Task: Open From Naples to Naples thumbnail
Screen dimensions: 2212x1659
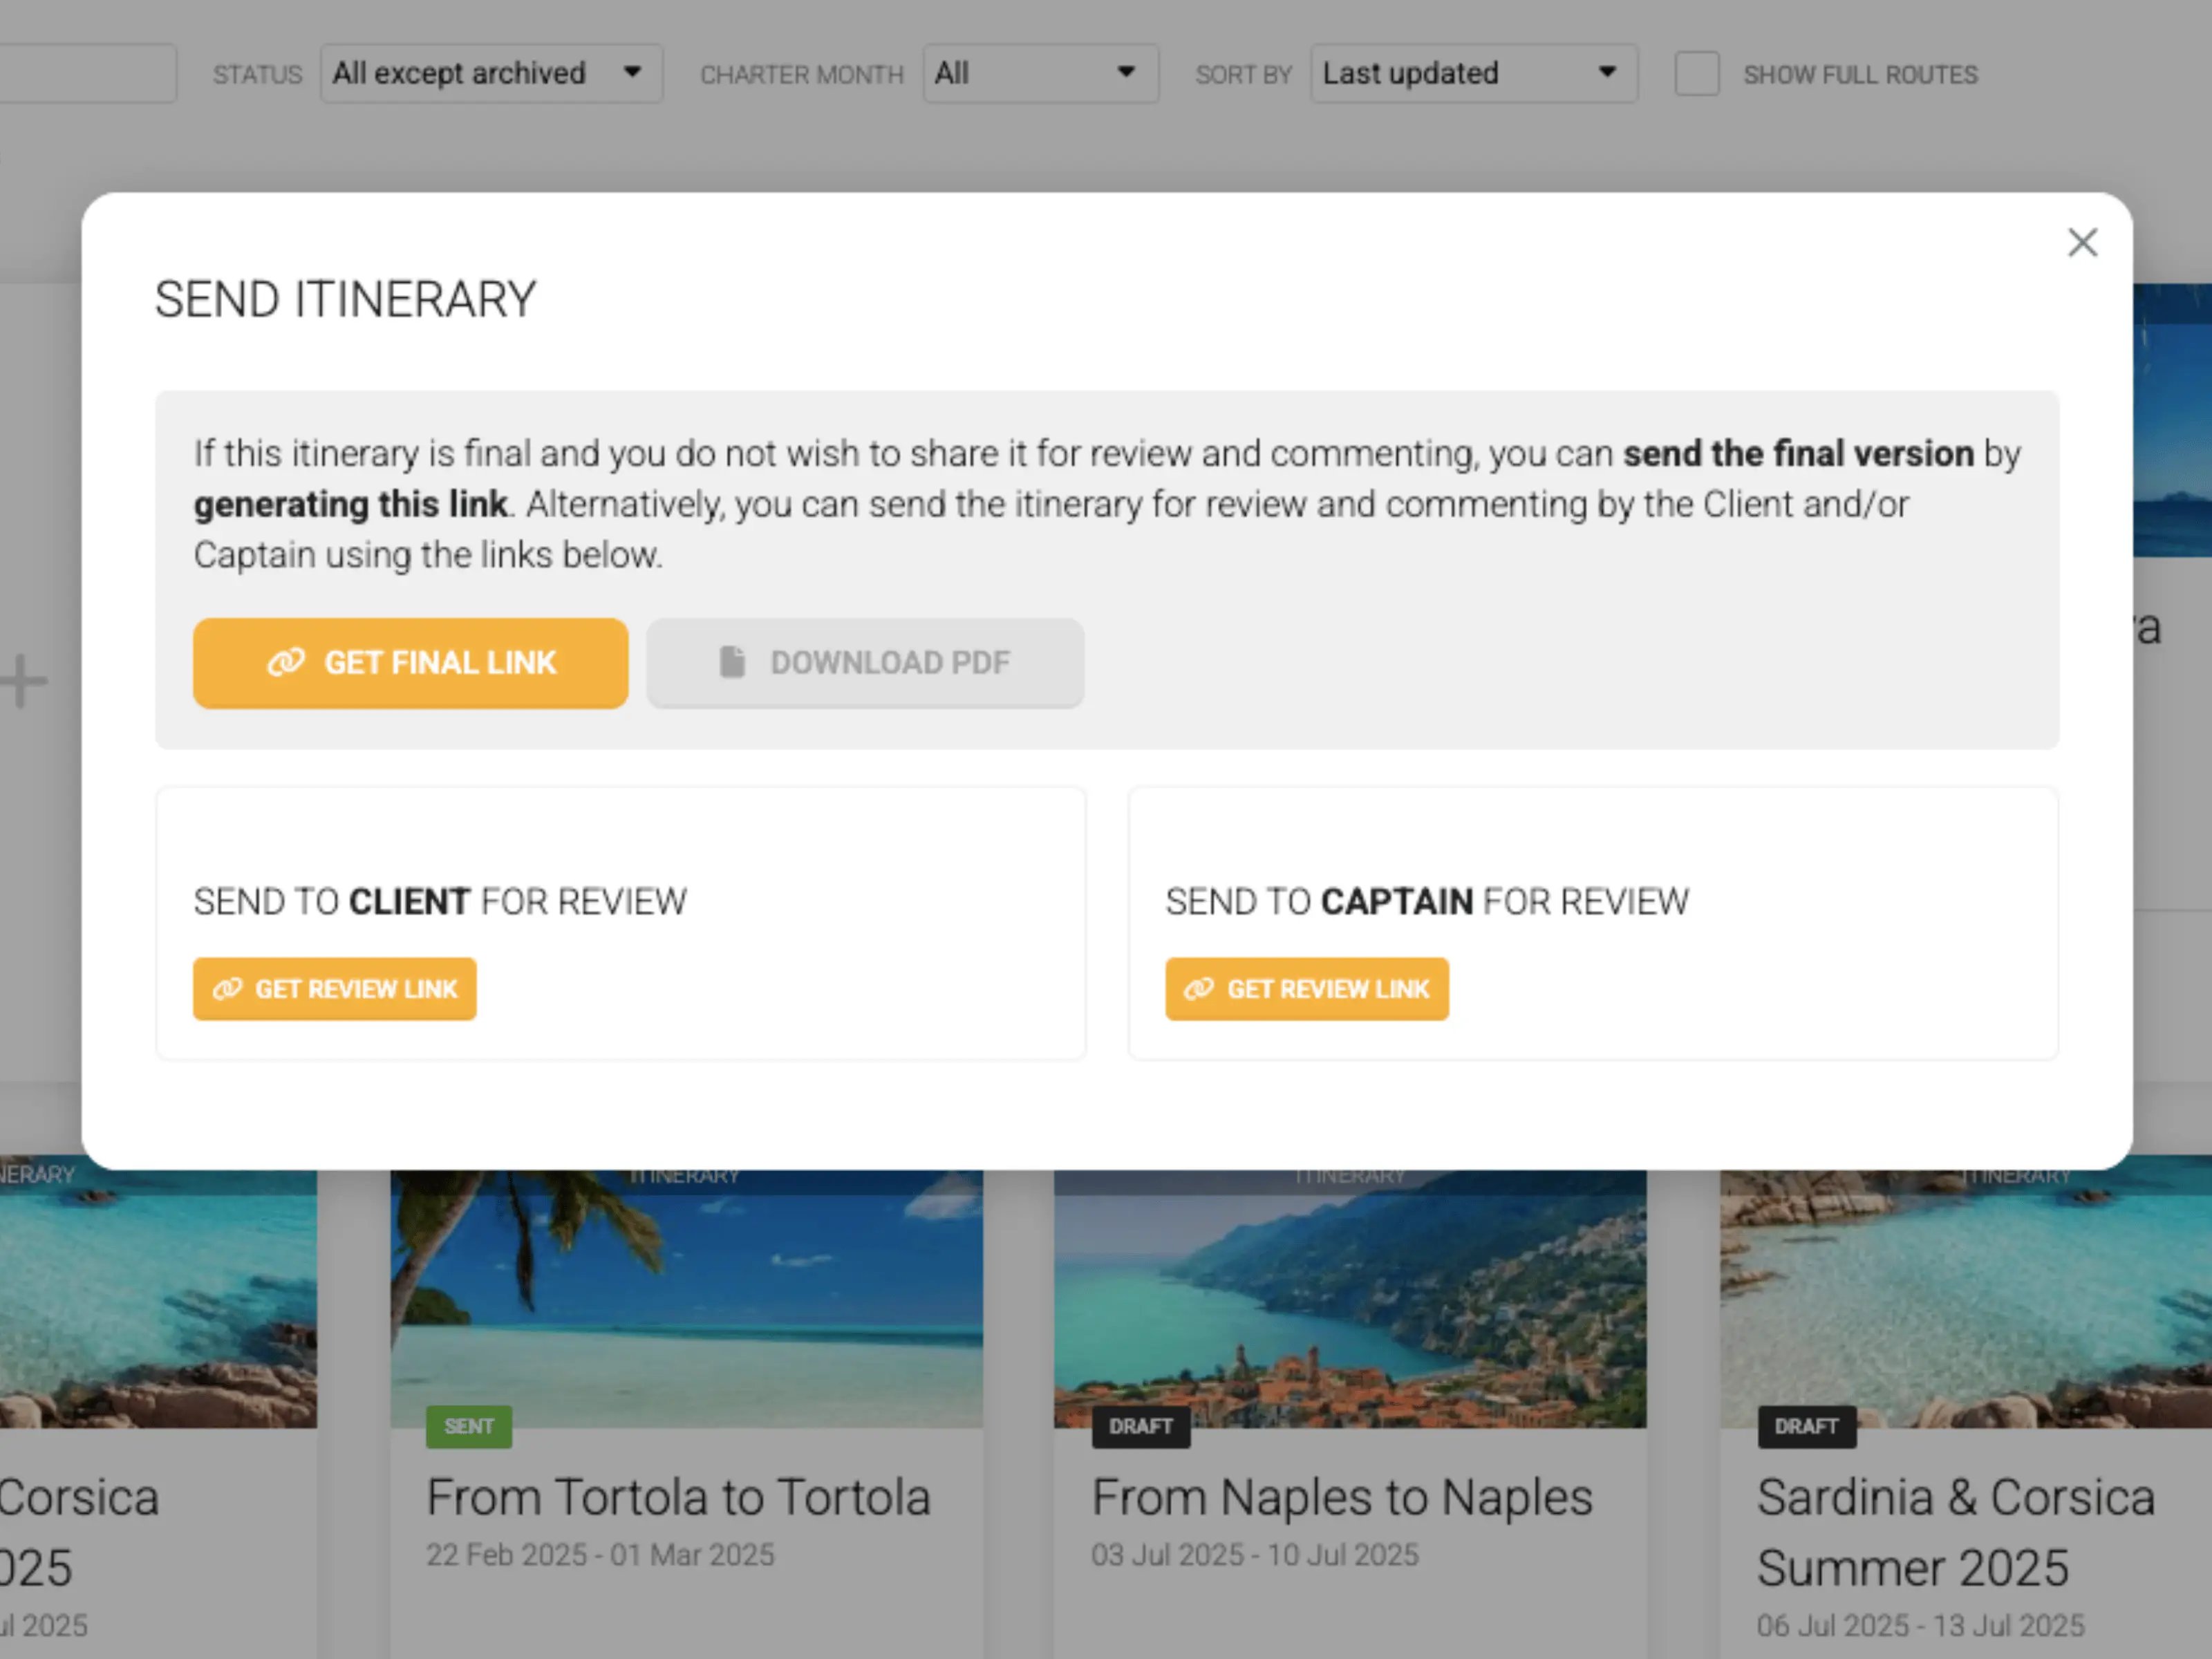Action: tap(1349, 1299)
